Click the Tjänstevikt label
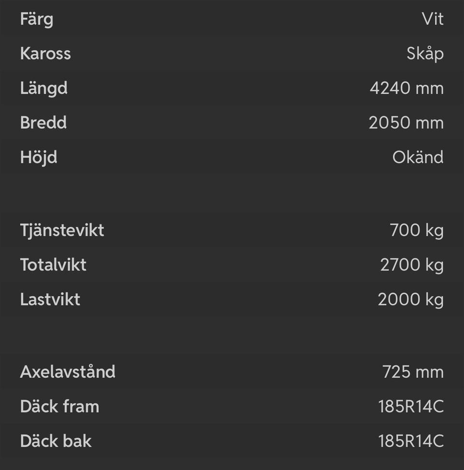464x470 pixels. (x=62, y=230)
